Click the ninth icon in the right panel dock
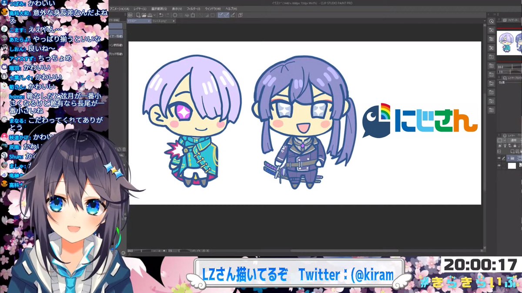This screenshot has height=293, width=522. click(492, 92)
